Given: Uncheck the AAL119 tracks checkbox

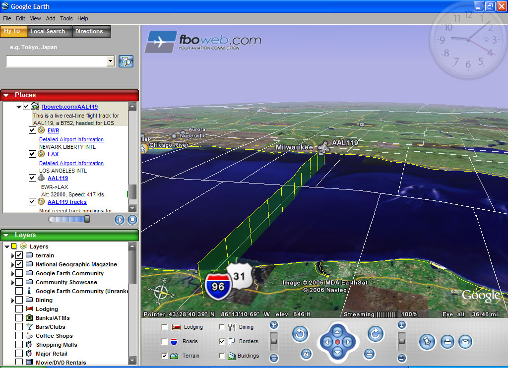Looking at the screenshot, I should click(32, 201).
